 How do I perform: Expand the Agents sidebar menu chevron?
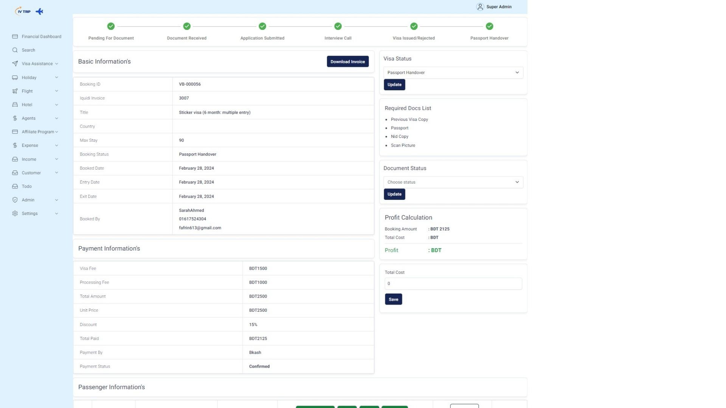(x=56, y=118)
